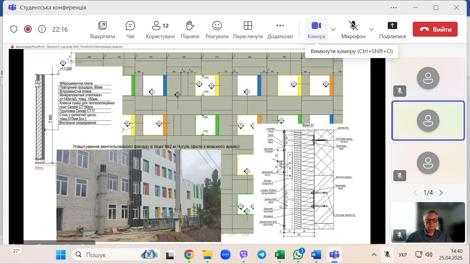Open the shield privacy icon
The width and height of the screenshot is (470, 264).
click(14, 29)
